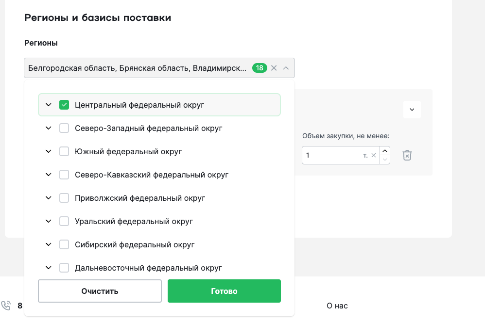Screen dimensions: 485x323
Task: Open the О нас footer link
Action: point(337,306)
